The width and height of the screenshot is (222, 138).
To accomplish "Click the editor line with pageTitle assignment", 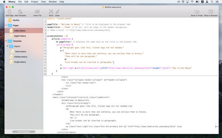I will [89, 24].
